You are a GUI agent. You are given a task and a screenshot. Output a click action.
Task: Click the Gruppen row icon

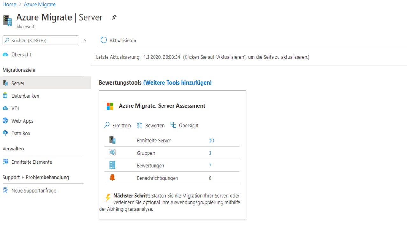coord(112,153)
